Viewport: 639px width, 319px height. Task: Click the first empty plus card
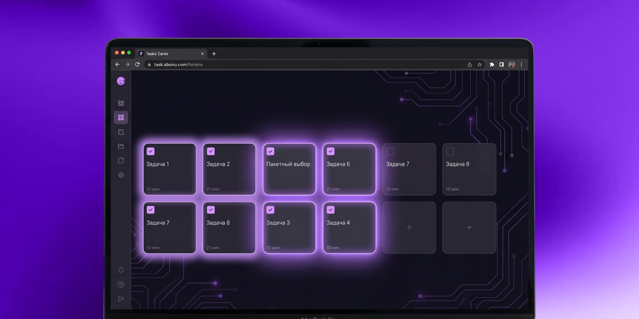point(409,228)
